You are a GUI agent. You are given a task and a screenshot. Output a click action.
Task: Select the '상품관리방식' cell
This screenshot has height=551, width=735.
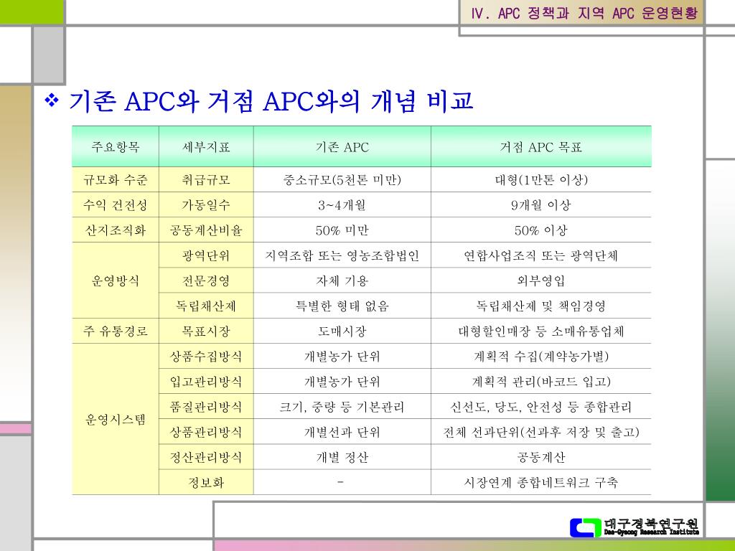point(206,432)
